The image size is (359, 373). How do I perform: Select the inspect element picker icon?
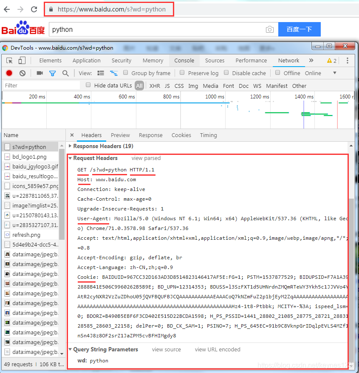click(9, 60)
